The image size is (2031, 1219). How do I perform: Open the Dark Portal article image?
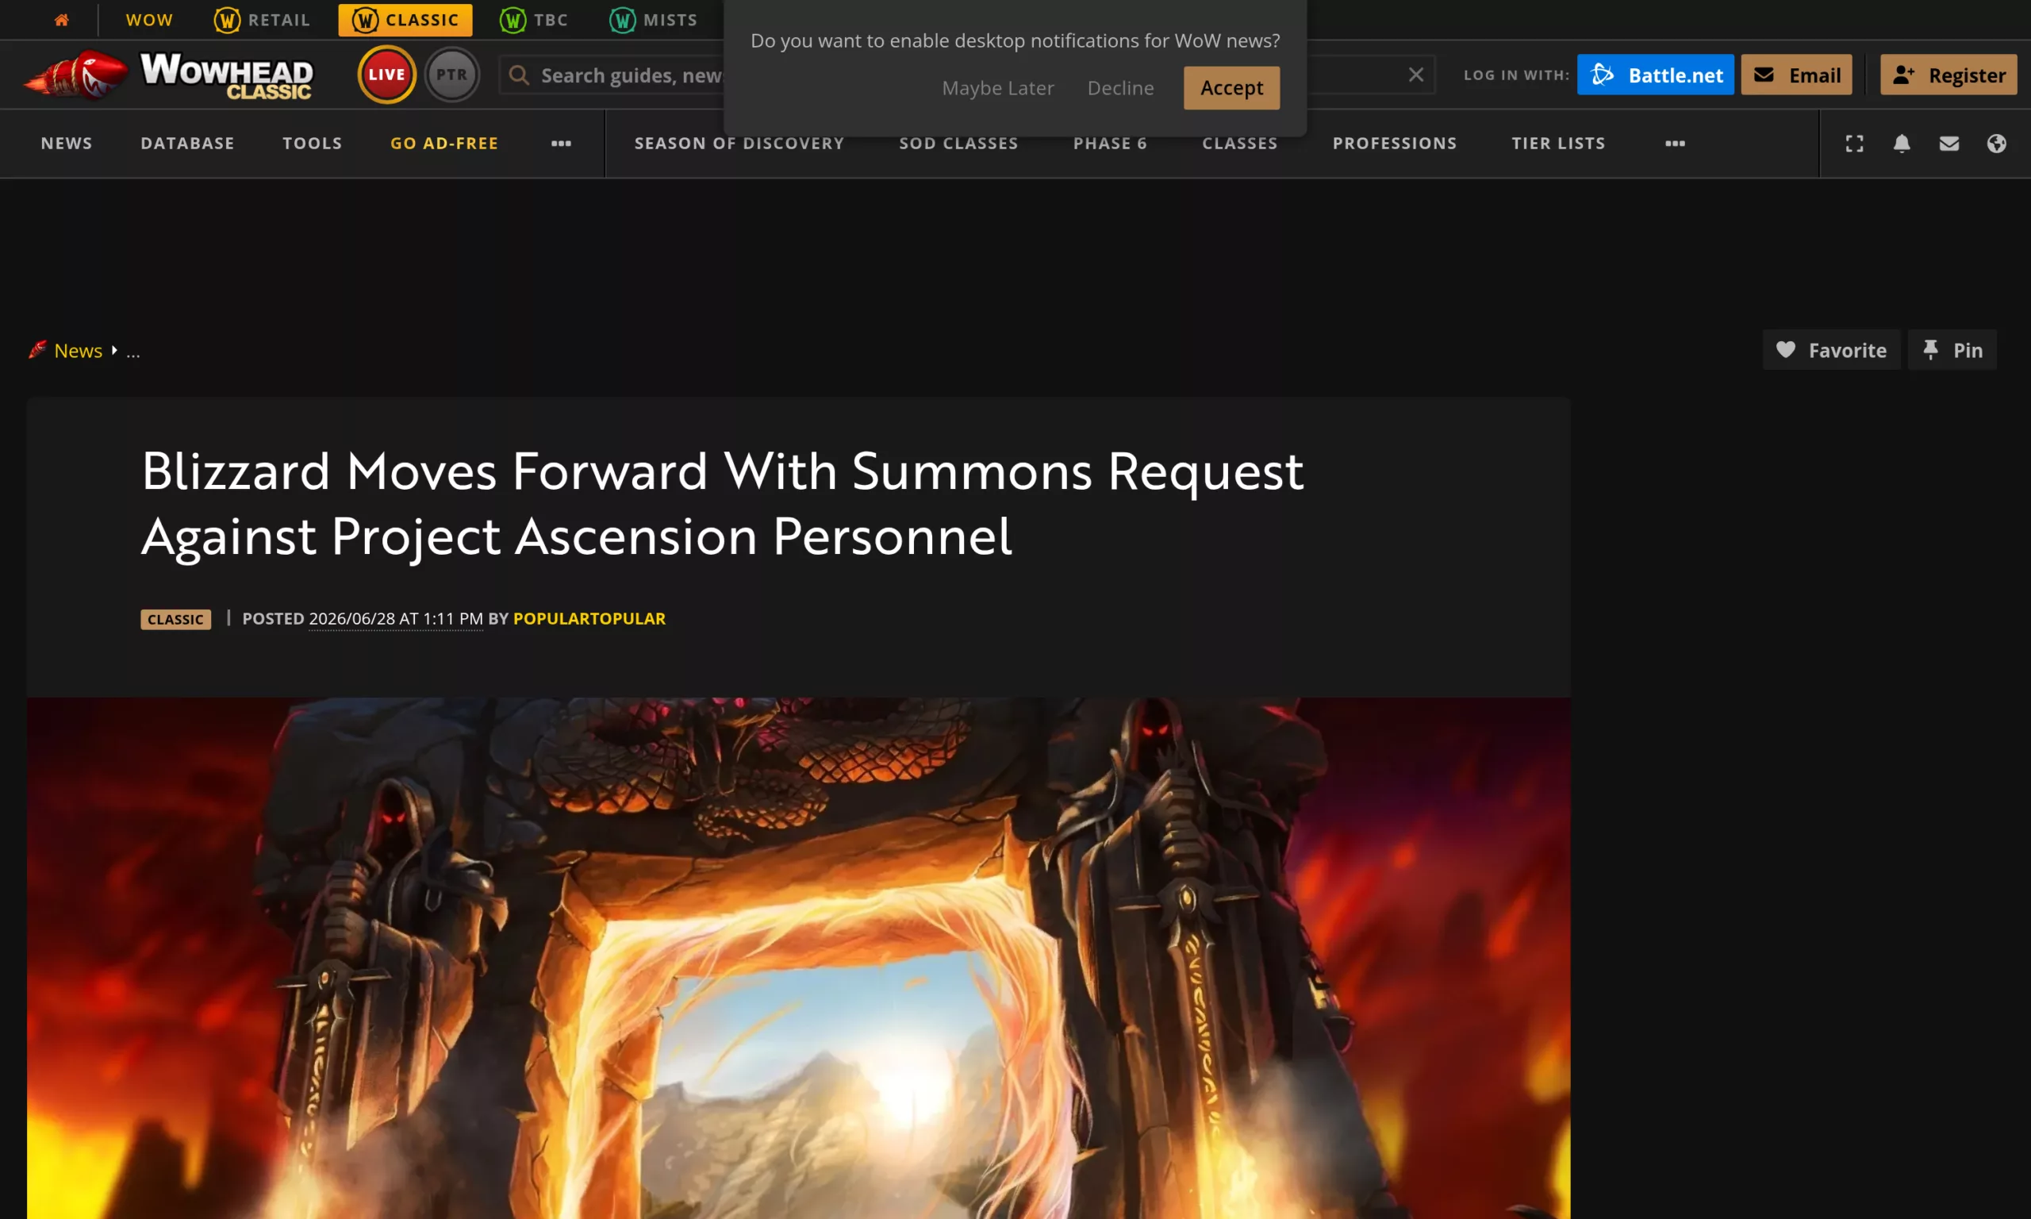click(799, 958)
